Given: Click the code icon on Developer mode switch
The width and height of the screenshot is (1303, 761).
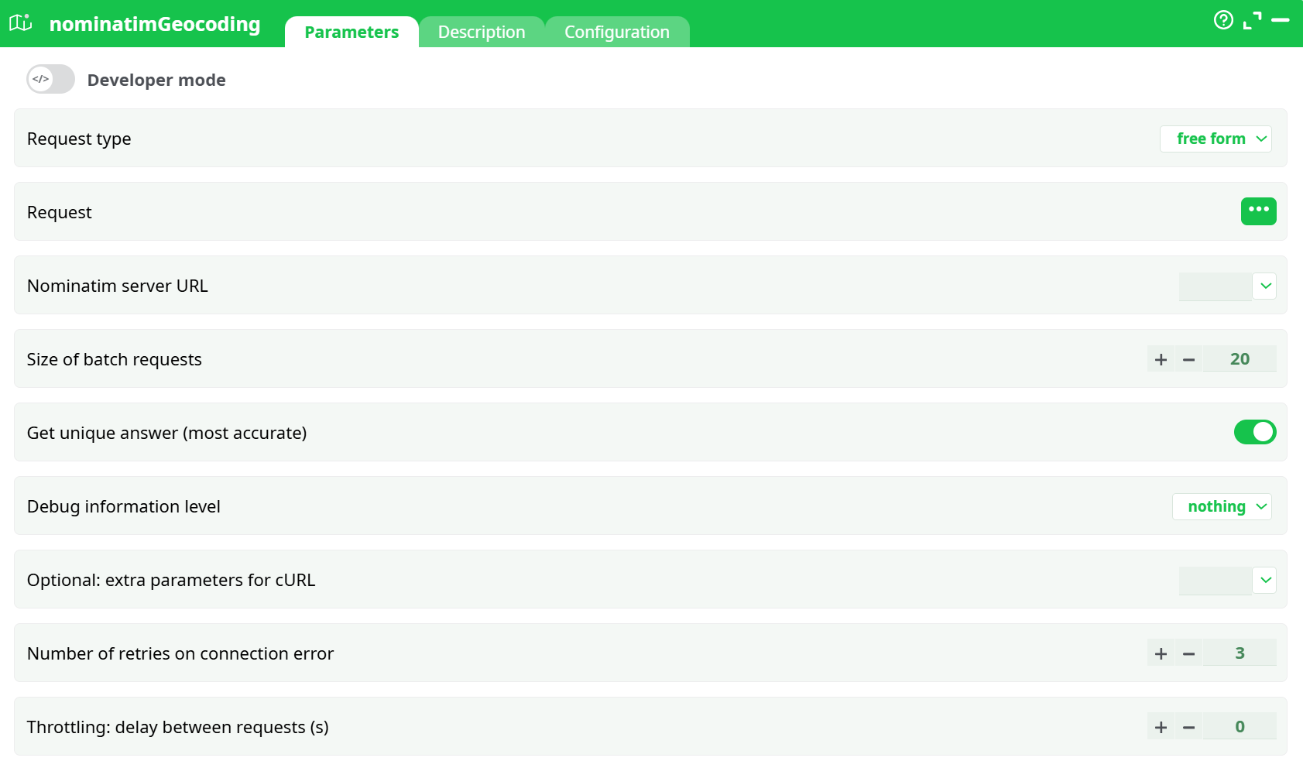Looking at the screenshot, I should click(40, 79).
